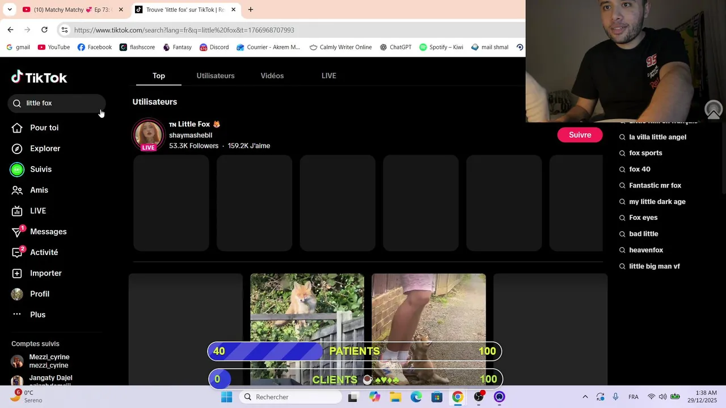Screen dimensions: 726x408
Task: Reload the TikTok page
Action: (44, 29)
